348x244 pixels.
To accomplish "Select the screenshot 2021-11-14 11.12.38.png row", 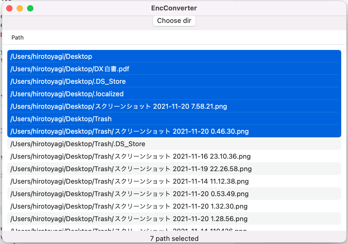I will [129, 181].
